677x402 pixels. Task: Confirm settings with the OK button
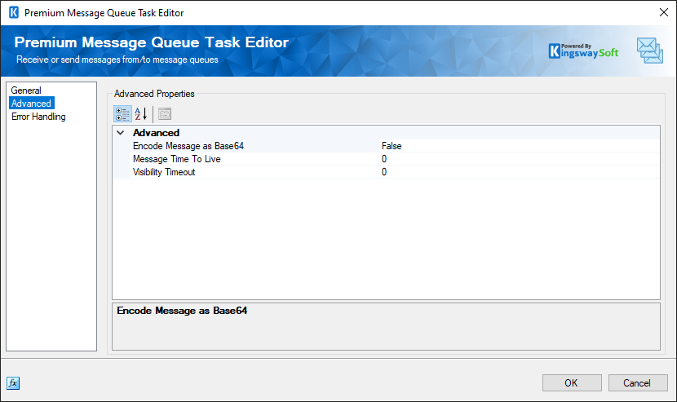point(572,383)
